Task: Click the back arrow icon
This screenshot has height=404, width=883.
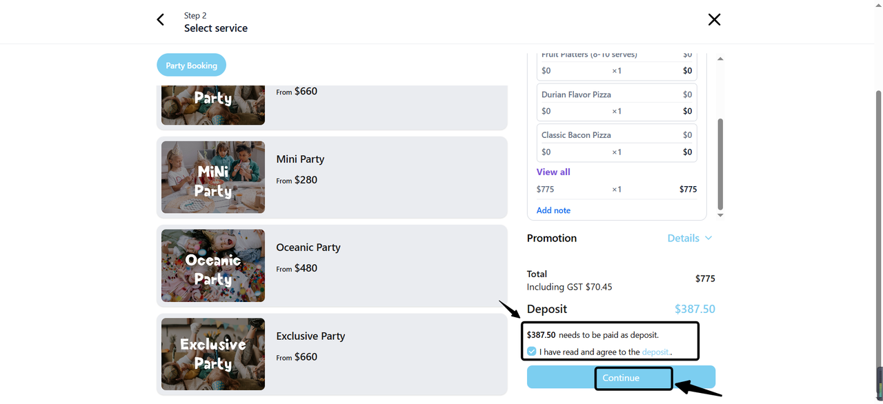Action: [161, 20]
